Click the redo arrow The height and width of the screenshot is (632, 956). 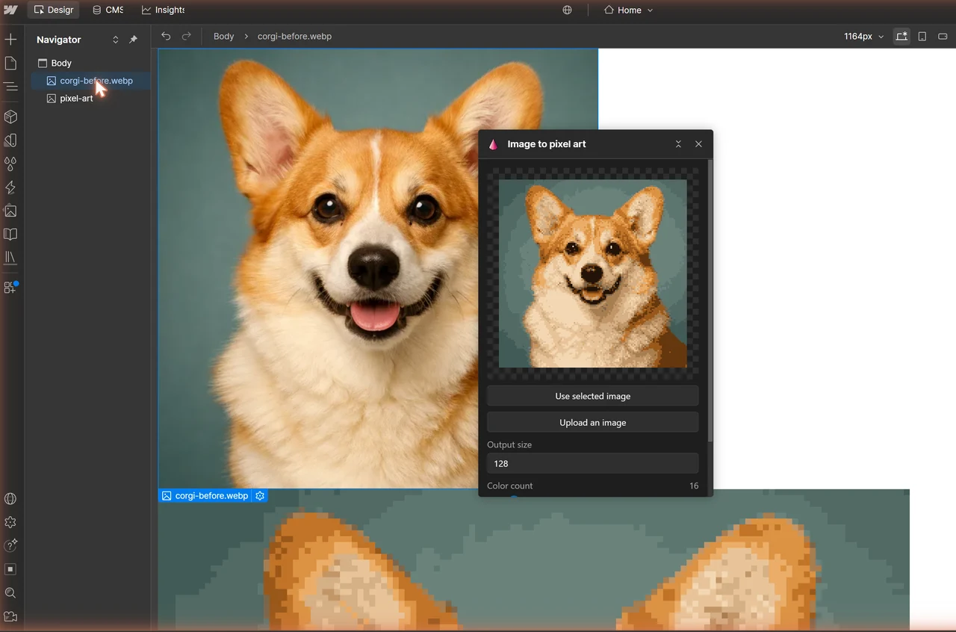pos(187,36)
